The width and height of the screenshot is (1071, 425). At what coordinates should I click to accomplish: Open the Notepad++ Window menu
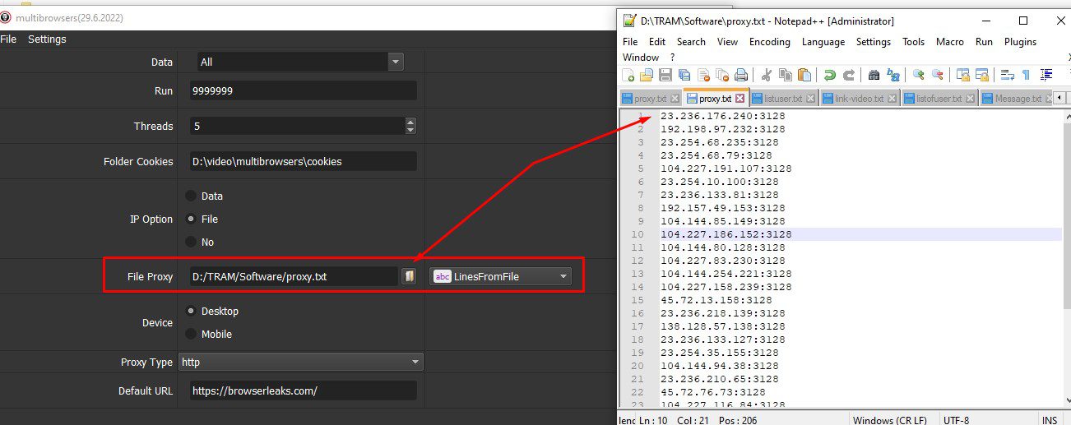click(x=641, y=57)
